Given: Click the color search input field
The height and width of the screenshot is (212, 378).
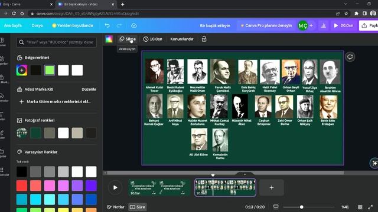Looking at the screenshot, I should click(x=57, y=42).
